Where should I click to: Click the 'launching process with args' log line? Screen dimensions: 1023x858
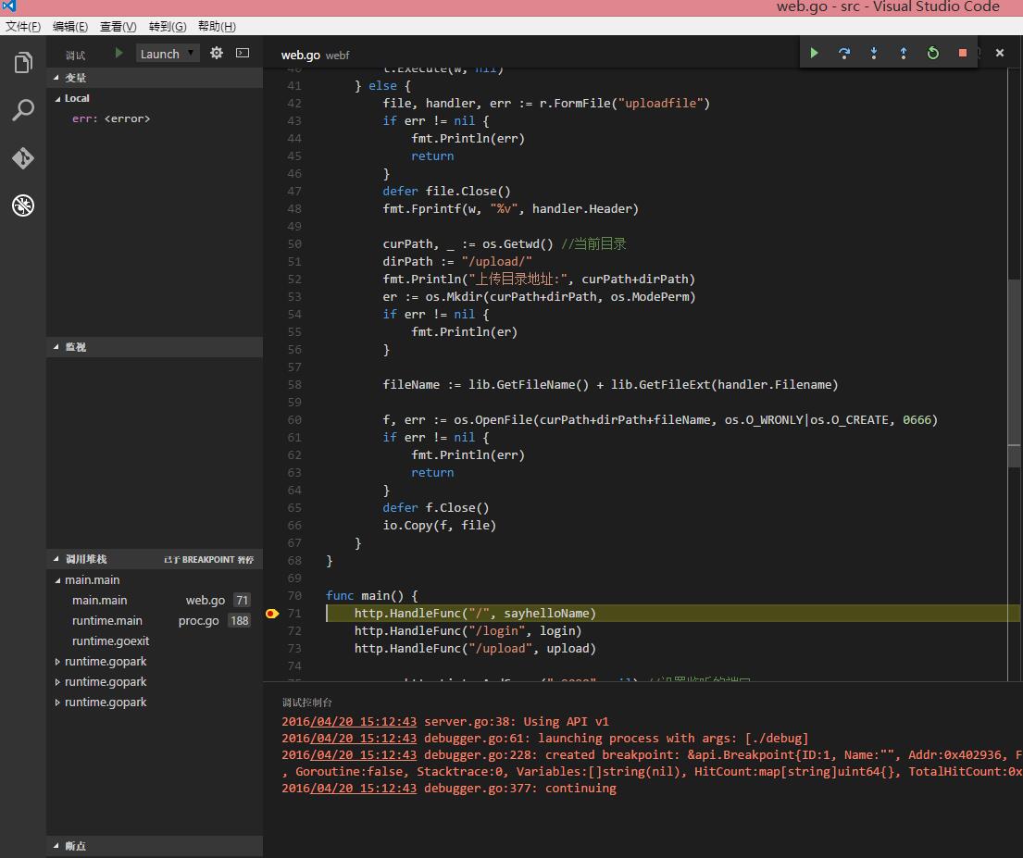(x=545, y=739)
